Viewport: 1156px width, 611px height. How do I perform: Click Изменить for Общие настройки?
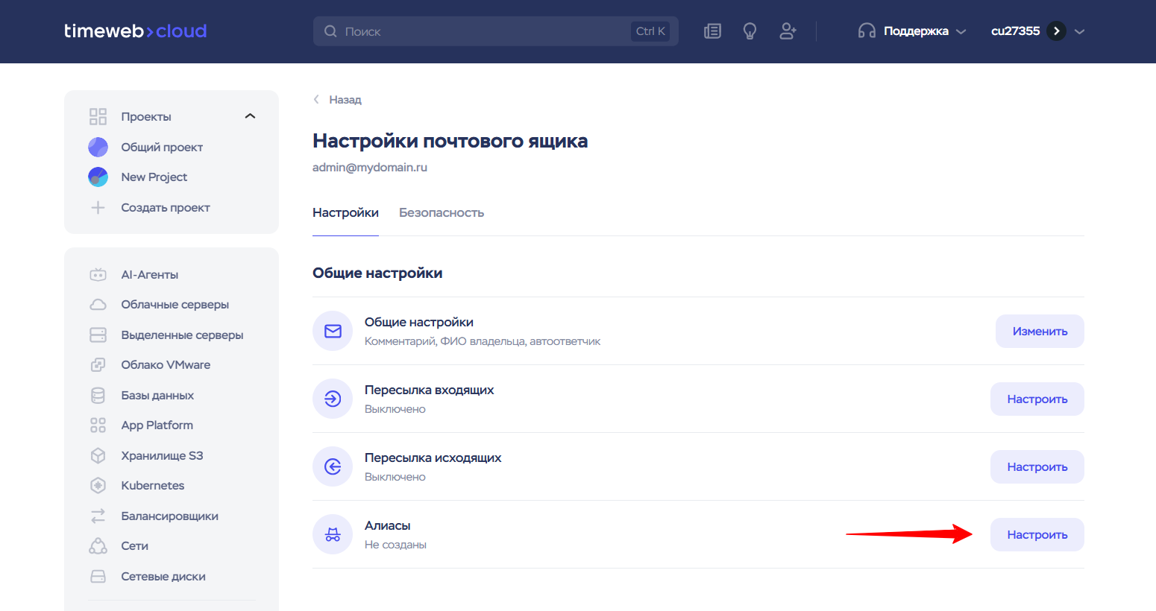[1039, 331]
